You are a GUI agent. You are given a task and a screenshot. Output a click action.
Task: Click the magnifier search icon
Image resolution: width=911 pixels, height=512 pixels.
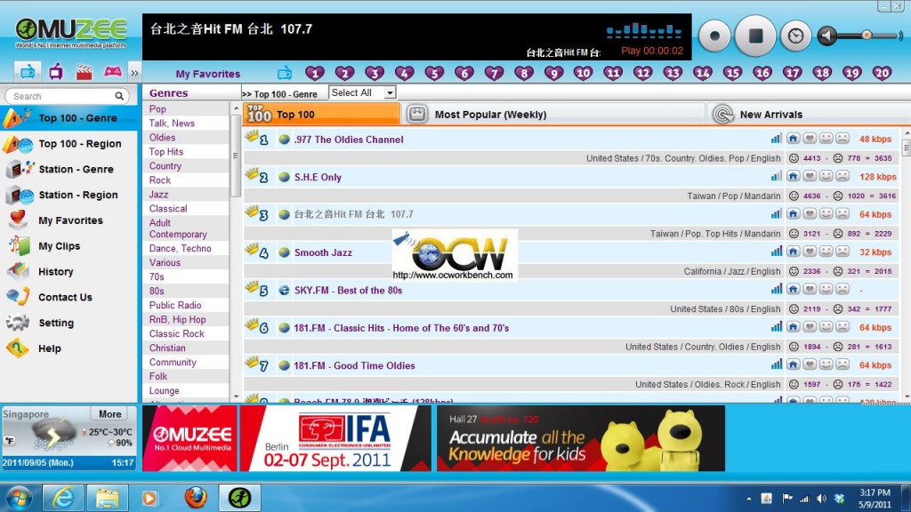tap(119, 96)
